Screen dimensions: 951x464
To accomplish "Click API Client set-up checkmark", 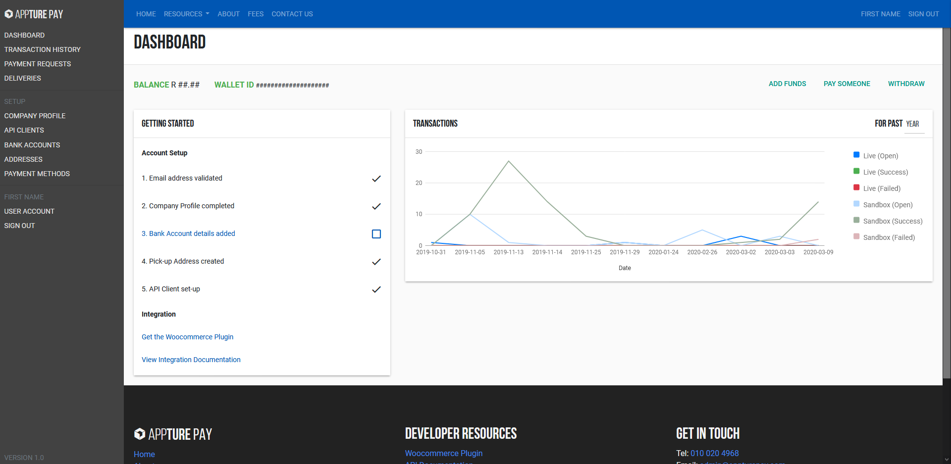I will [x=376, y=289].
